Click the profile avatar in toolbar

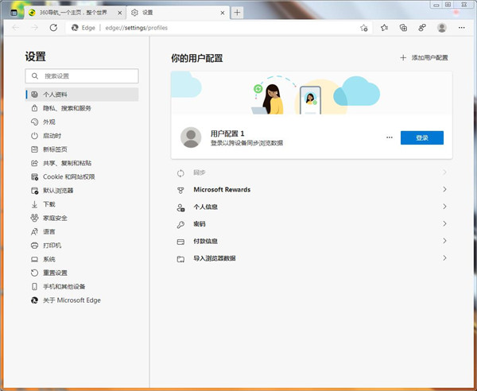click(x=441, y=27)
